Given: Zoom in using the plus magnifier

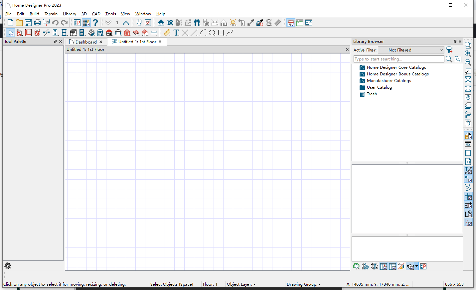Looking at the screenshot, I should point(468,53).
